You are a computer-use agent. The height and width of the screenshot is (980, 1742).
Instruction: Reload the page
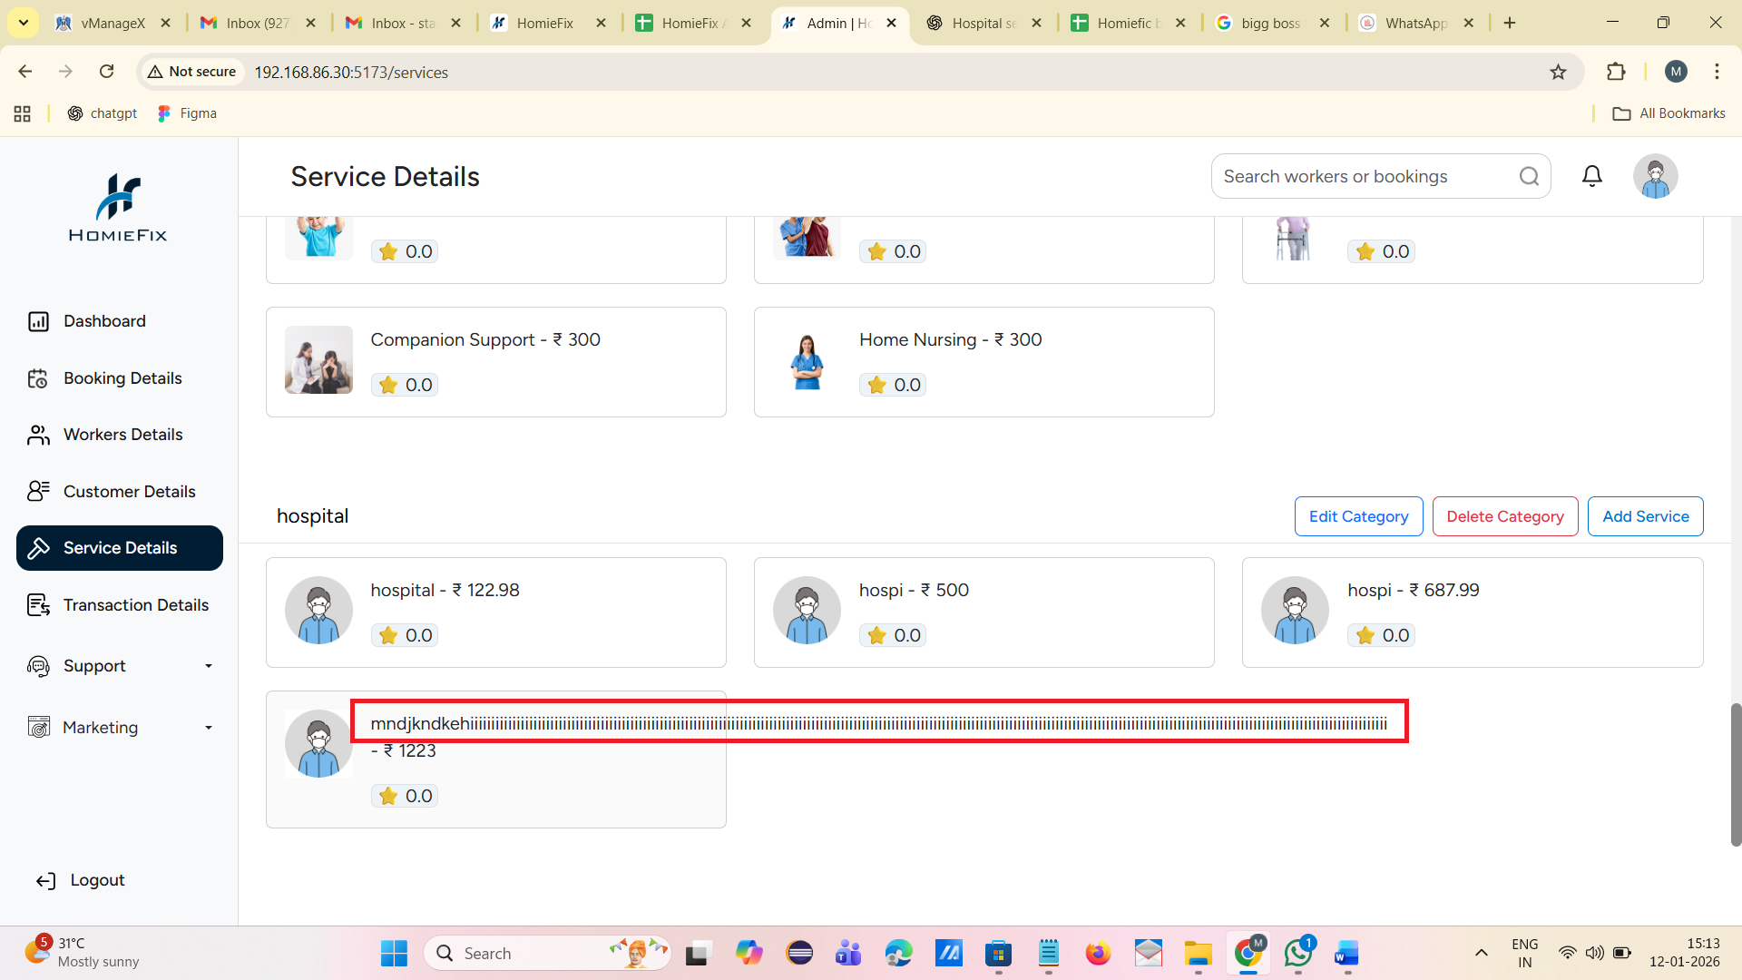pos(106,72)
